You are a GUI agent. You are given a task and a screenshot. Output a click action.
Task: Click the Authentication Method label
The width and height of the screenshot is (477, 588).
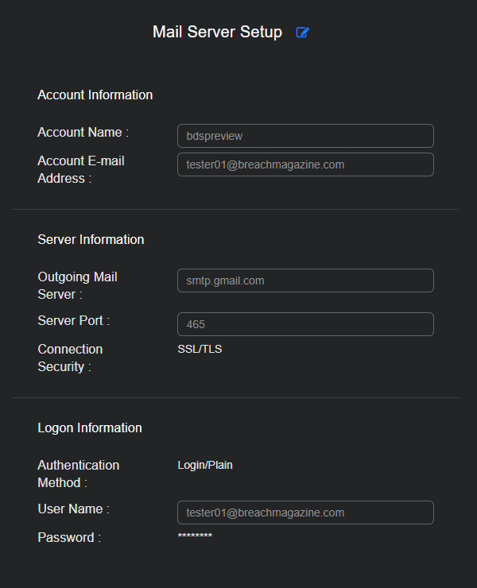tap(78, 474)
